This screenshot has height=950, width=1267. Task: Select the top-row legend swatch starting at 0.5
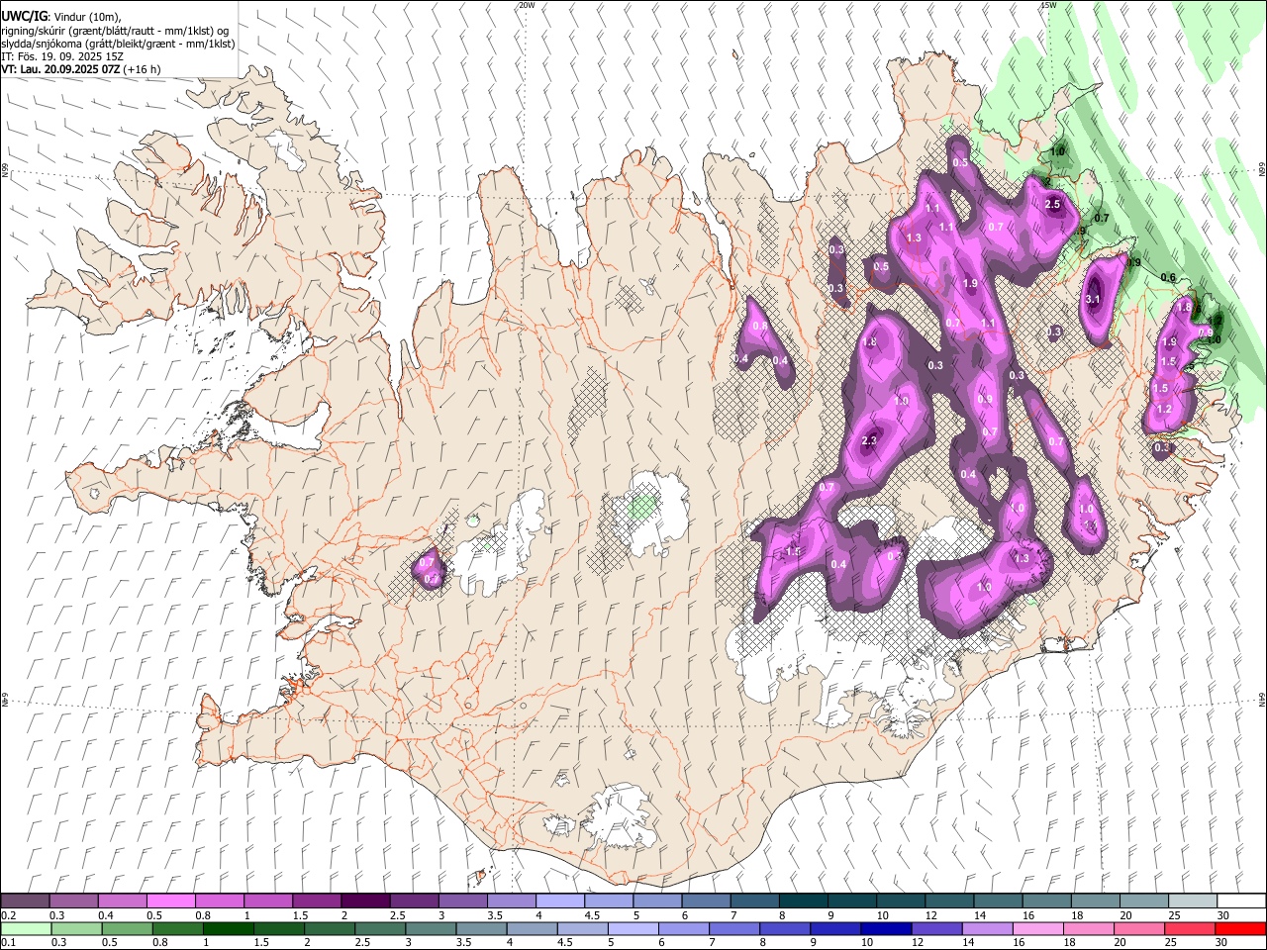[x=170, y=901]
